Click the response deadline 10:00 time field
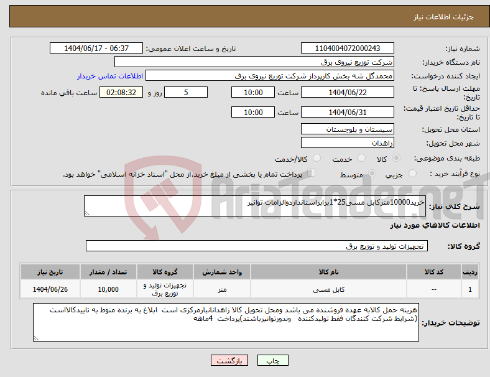Image resolution: width=490 pixels, height=377 pixels. pyautogui.click(x=253, y=92)
